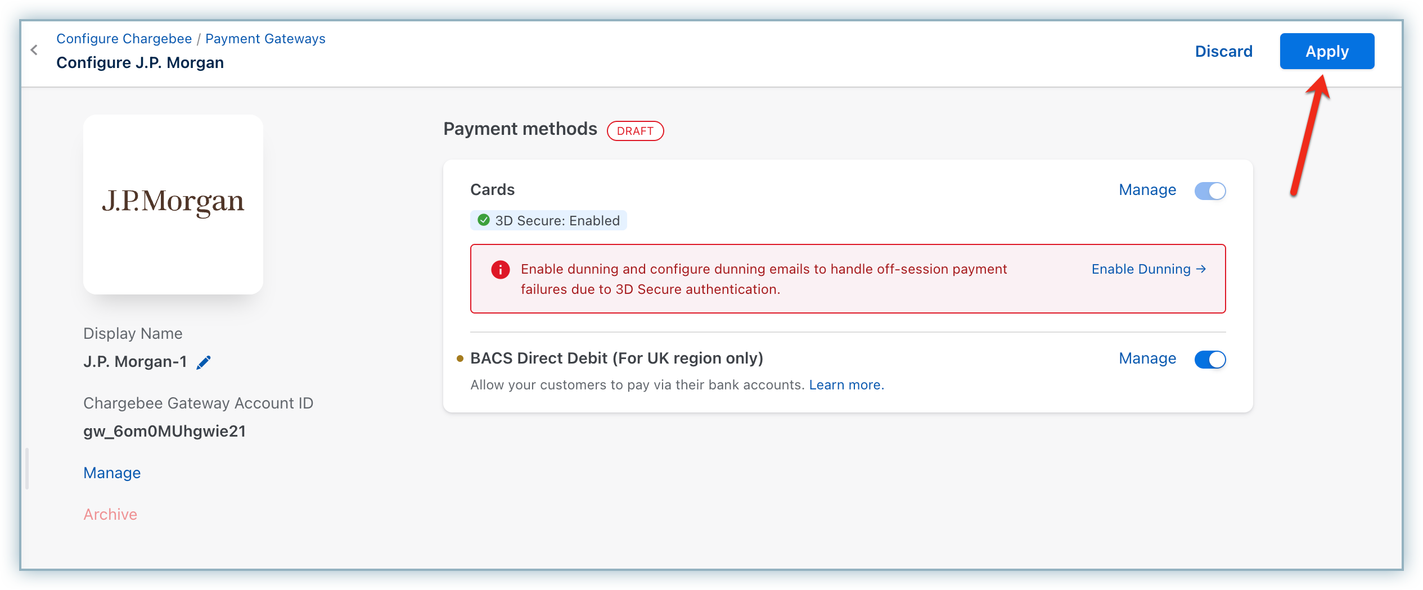
Task: Open Configure Chargebee breadcrumb
Action: click(x=124, y=39)
